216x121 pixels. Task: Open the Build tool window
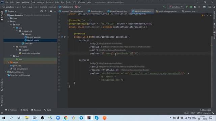[48, 110]
